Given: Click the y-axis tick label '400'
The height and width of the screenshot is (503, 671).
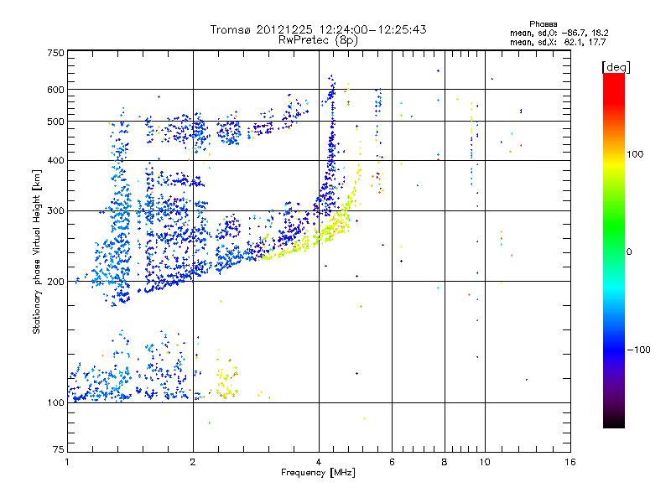Looking at the screenshot, I should tap(55, 160).
